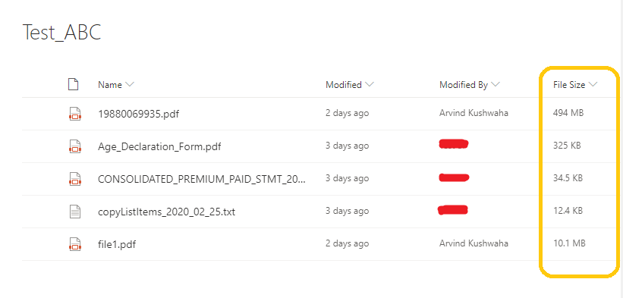
Task: Open 19880069935.pdf file link
Action: click(x=138, y=114)
